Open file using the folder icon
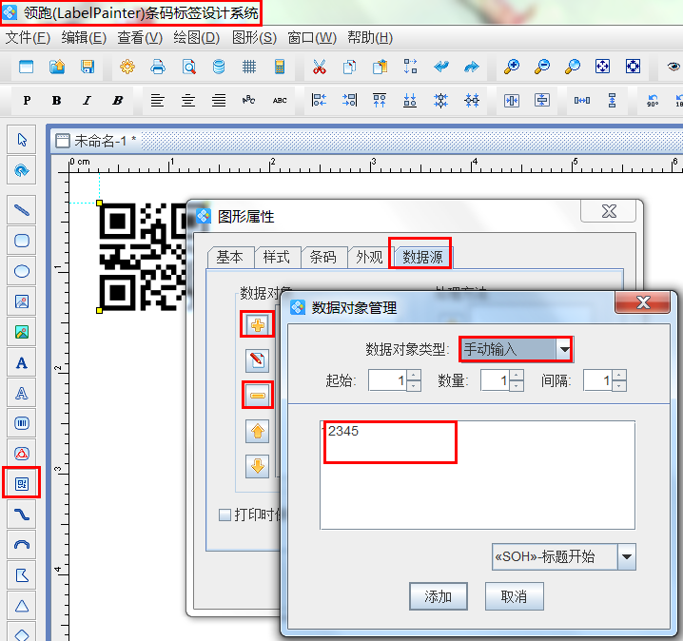The image size is (683, 641). pyautogui.click(x=57, y=67)
